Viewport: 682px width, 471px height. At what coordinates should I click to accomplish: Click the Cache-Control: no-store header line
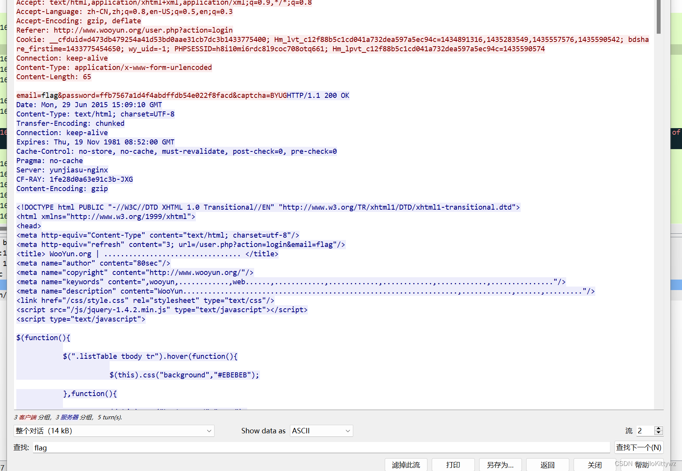pyautogui.click(x=176, y=151)
